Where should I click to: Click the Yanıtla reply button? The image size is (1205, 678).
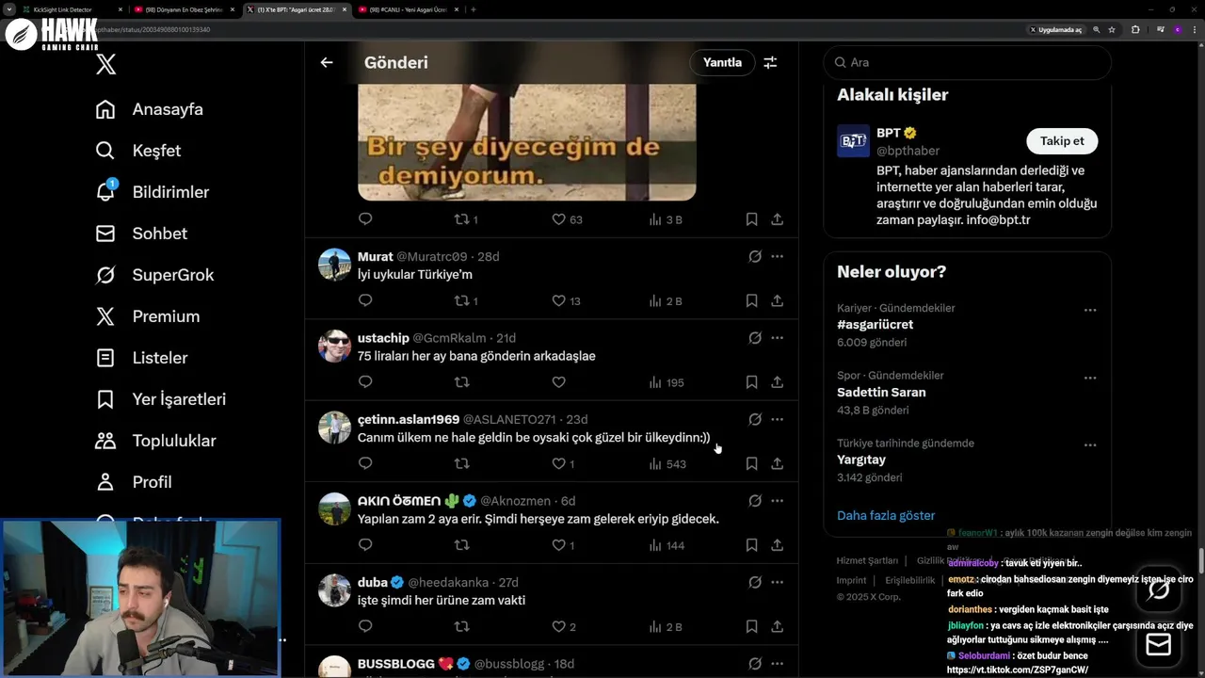click(x=722, y=62)
